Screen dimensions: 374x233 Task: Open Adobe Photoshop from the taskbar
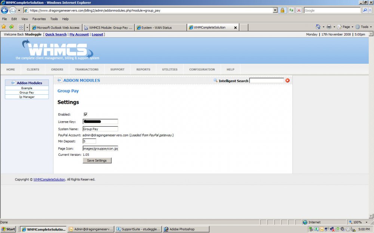182,229
